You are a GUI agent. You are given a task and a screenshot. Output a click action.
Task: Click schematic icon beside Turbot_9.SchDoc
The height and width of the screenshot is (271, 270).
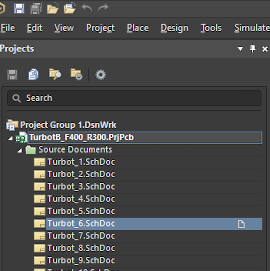(39, 260)
